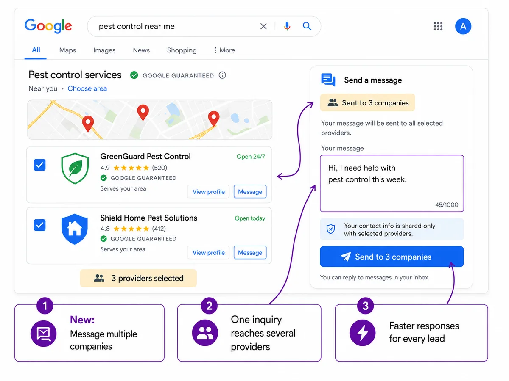Switch to the Images tab
This screenshot has height=381, width=509.
(104, 50)
